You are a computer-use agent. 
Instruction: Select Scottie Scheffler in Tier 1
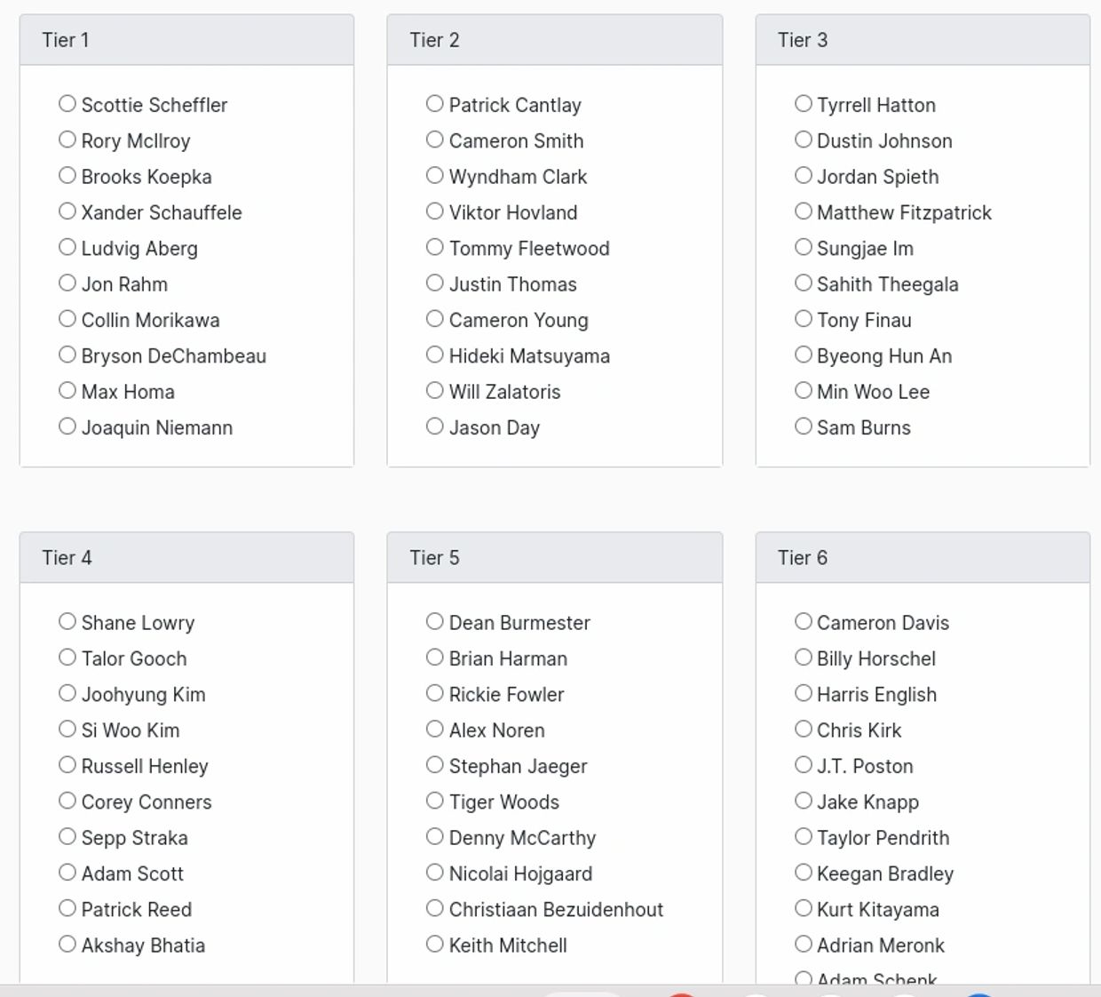click(67, 104)
